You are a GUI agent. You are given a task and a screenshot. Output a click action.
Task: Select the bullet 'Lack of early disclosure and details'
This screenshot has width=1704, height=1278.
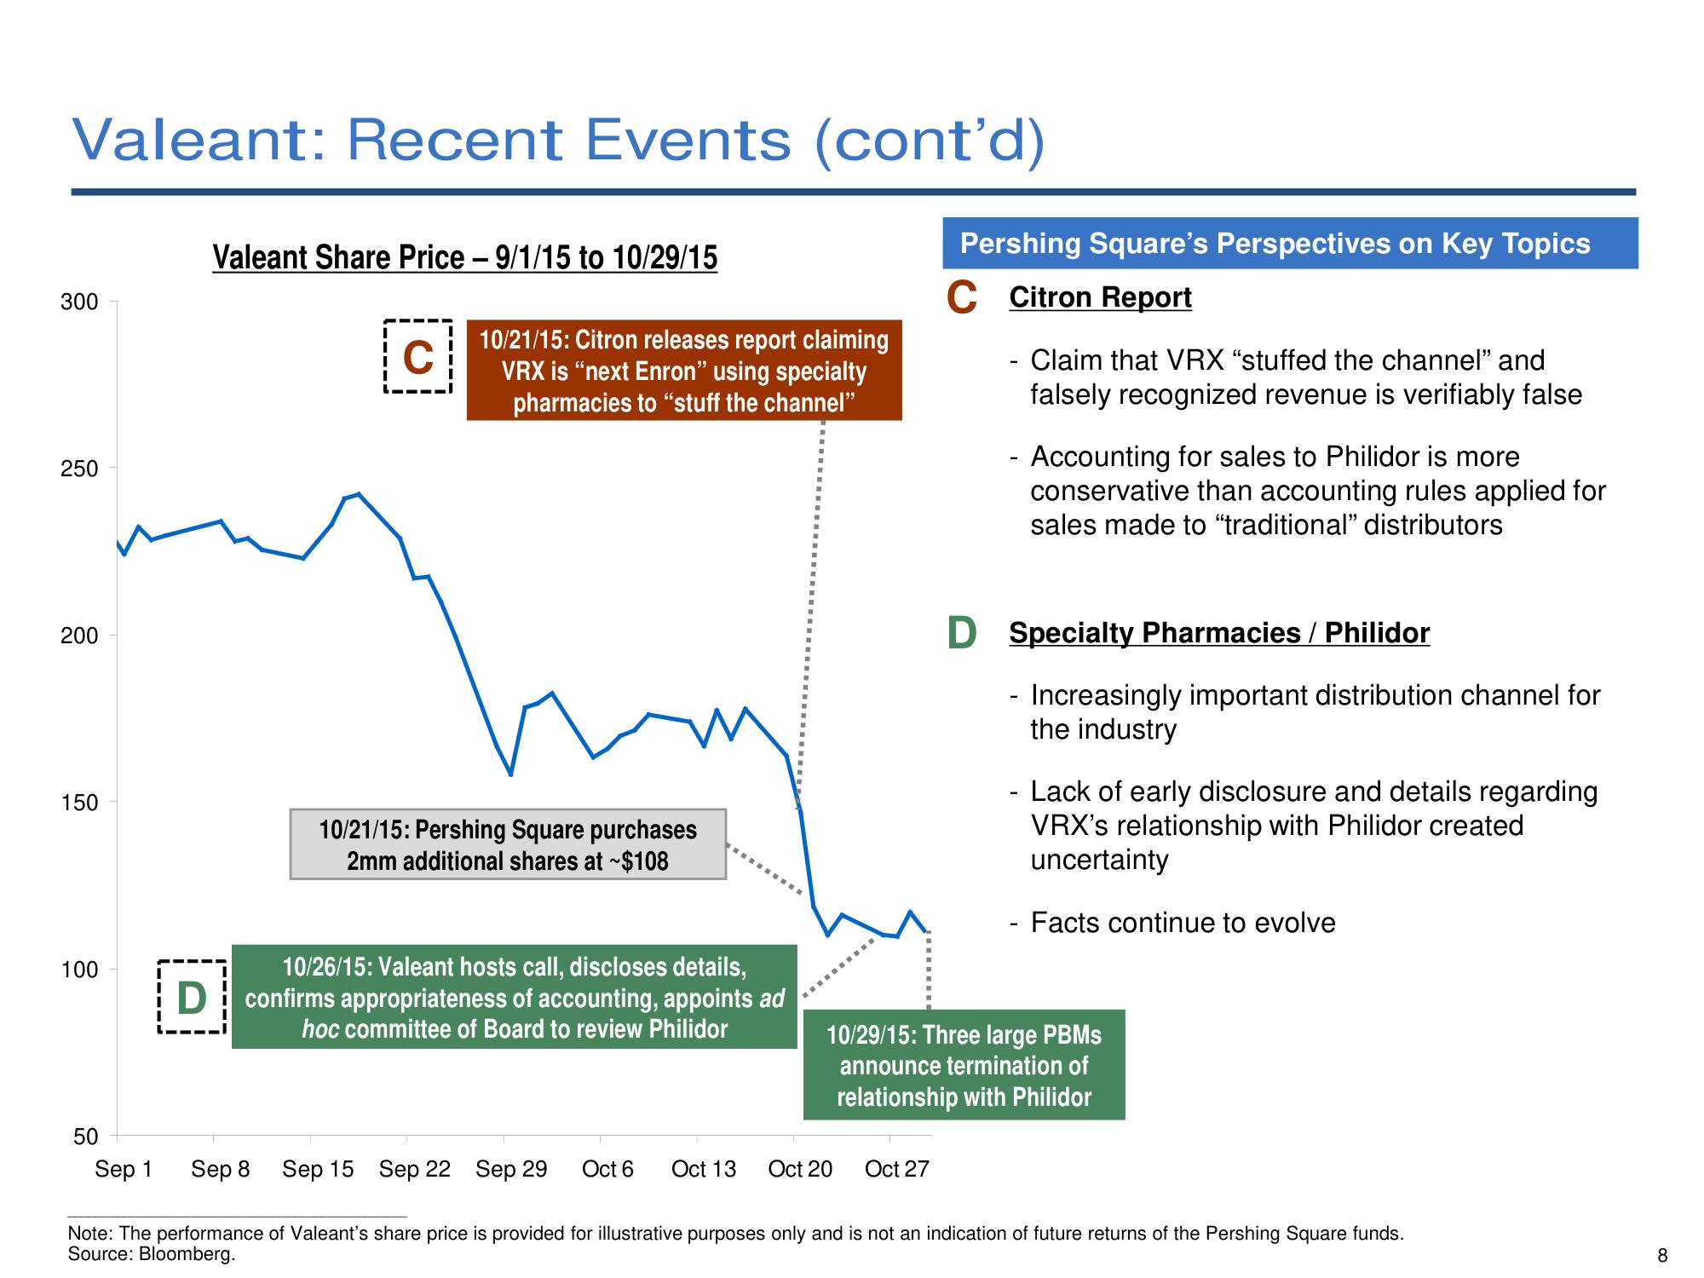point(1303,826)
